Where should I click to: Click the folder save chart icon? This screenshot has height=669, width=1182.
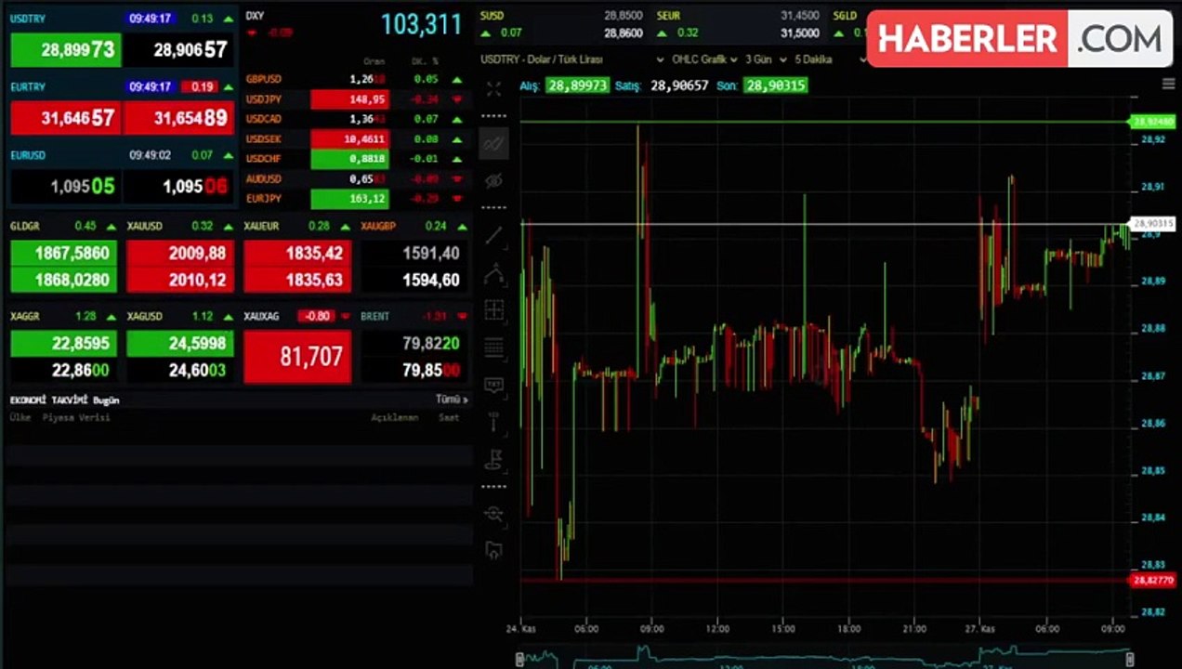click(493, 550)
